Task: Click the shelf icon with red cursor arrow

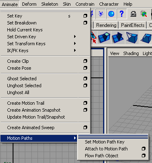Action: [94, 37]
